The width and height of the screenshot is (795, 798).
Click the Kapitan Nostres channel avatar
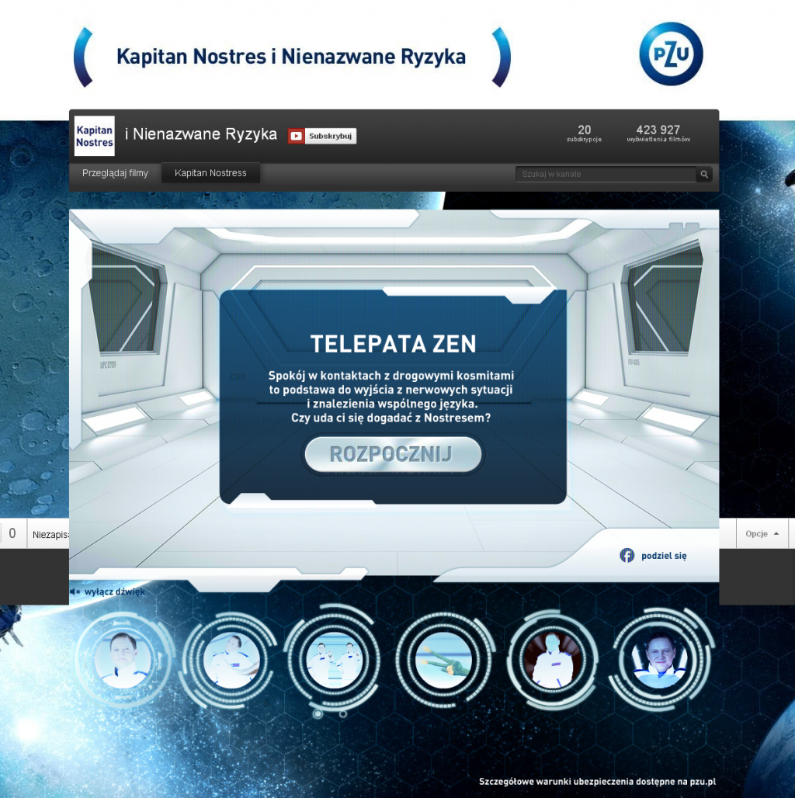tap(95, 136)
